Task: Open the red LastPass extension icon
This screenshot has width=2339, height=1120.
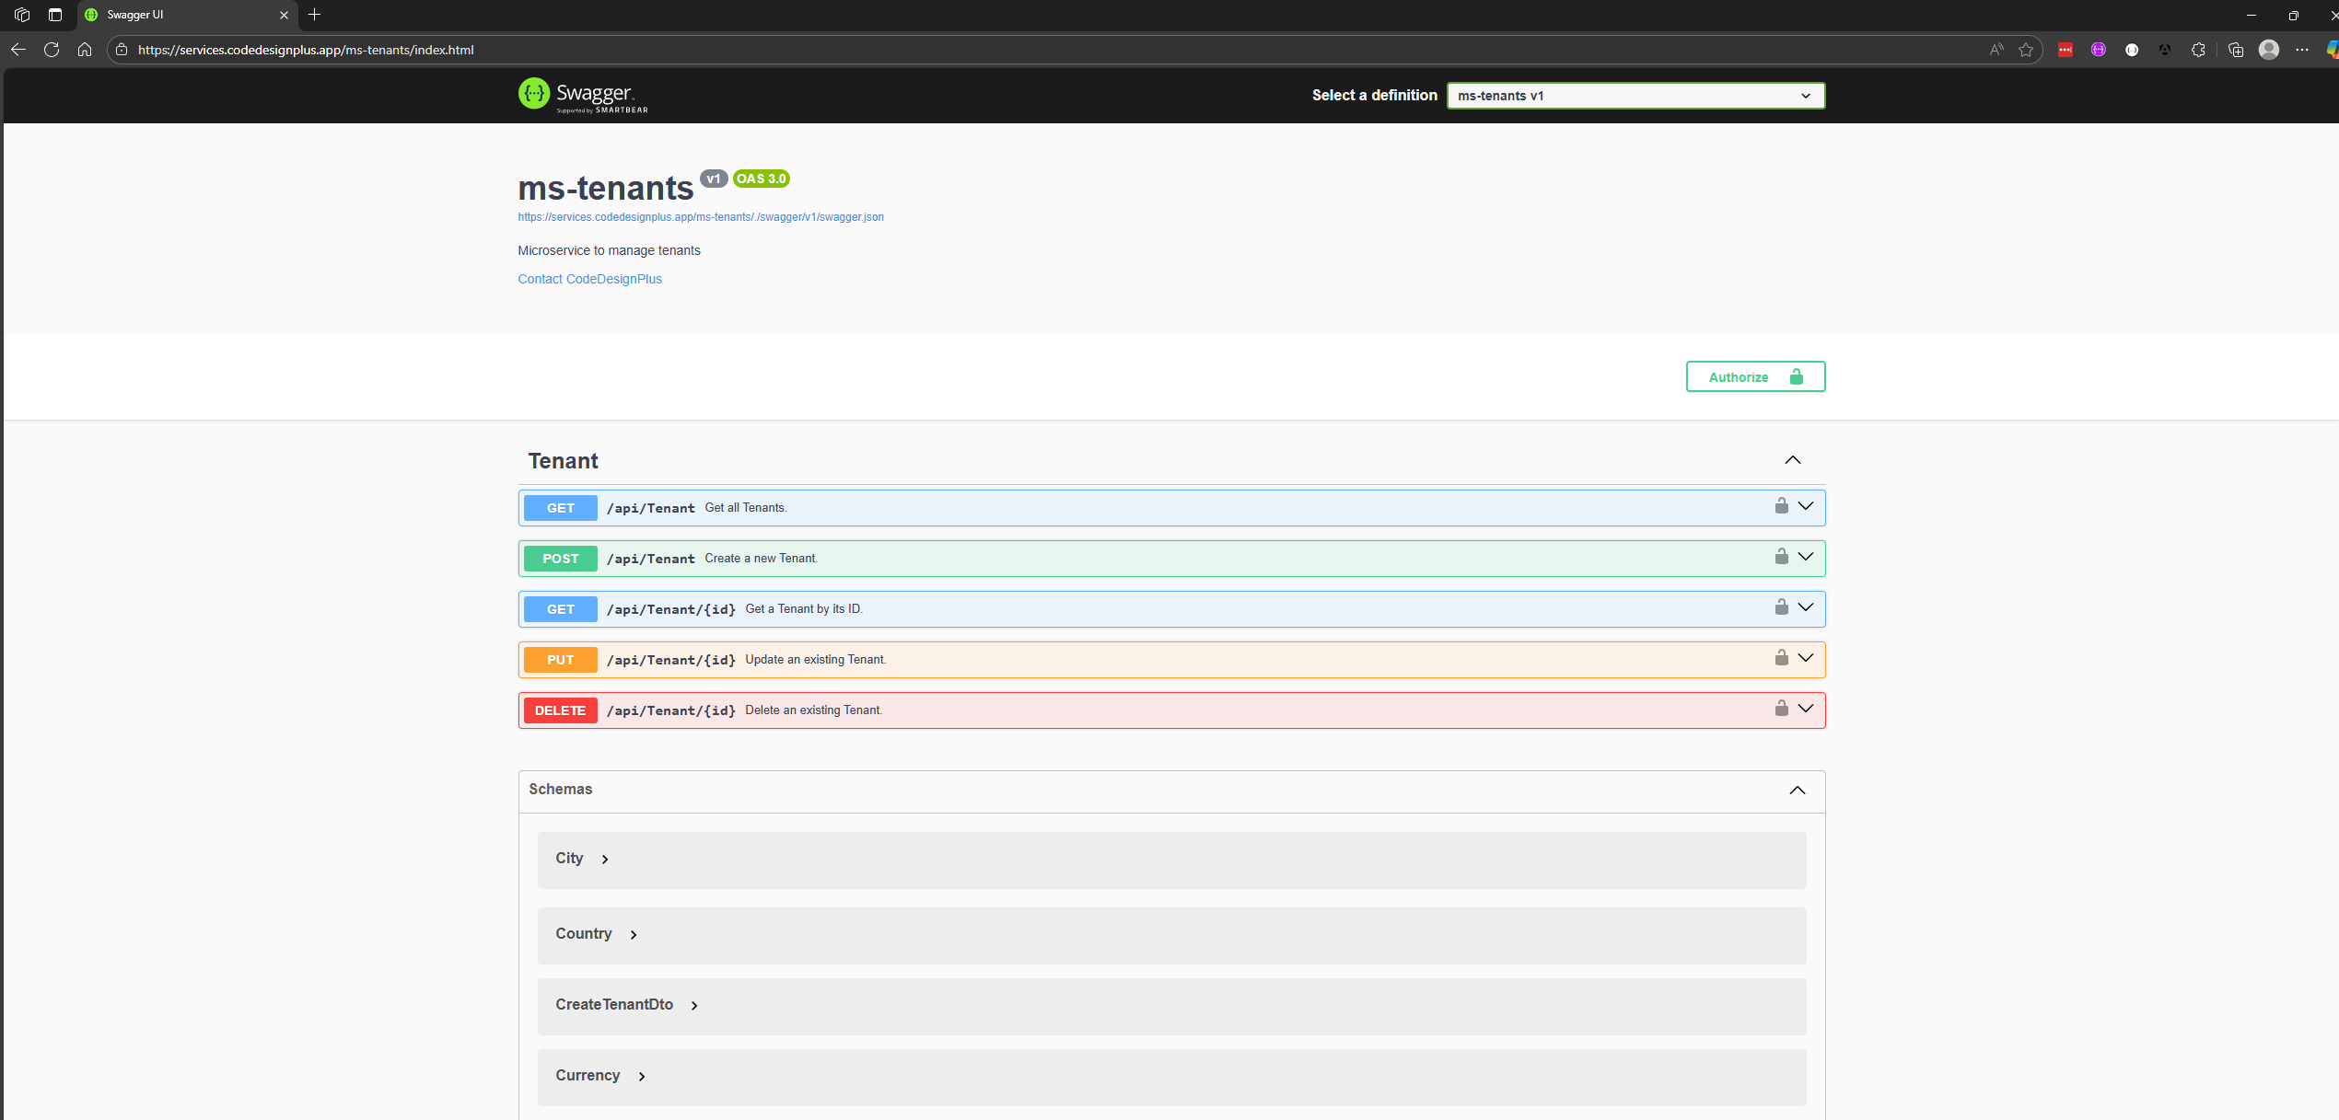Action: pos(2066,50)
